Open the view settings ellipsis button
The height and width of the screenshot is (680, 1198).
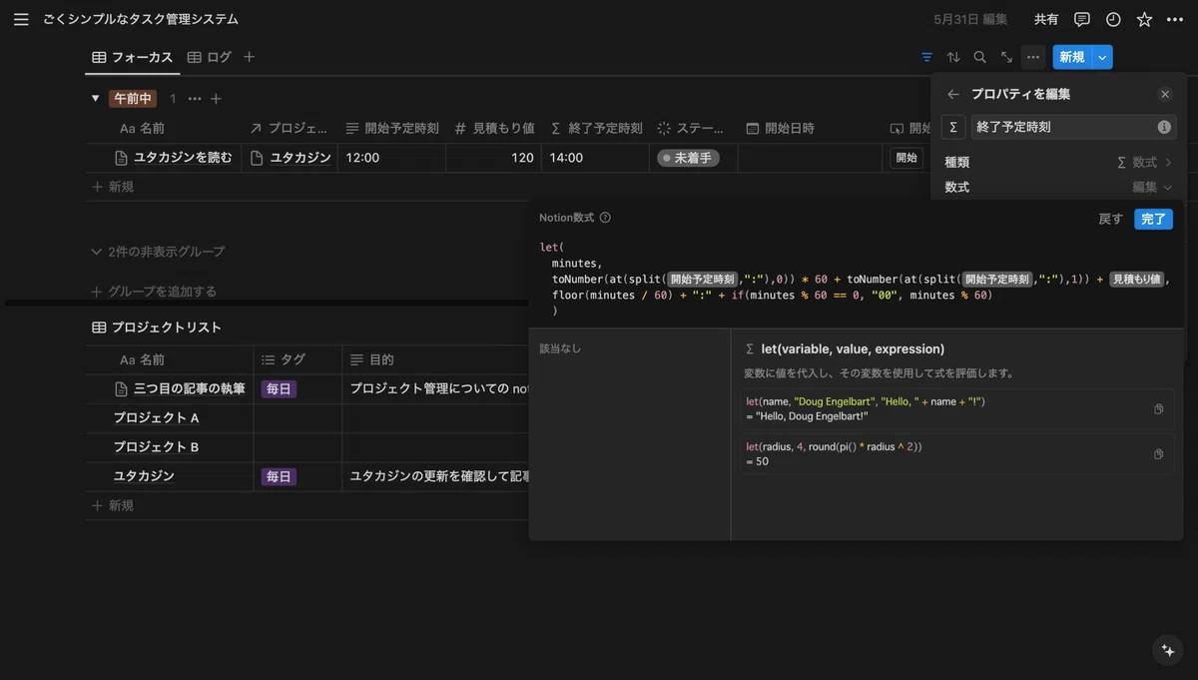click(1033, 57)
